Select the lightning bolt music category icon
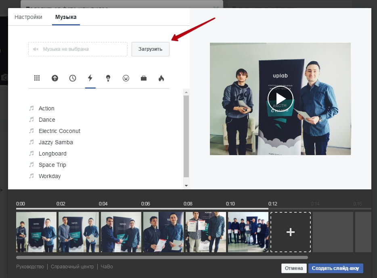 (x=90, y=78)
